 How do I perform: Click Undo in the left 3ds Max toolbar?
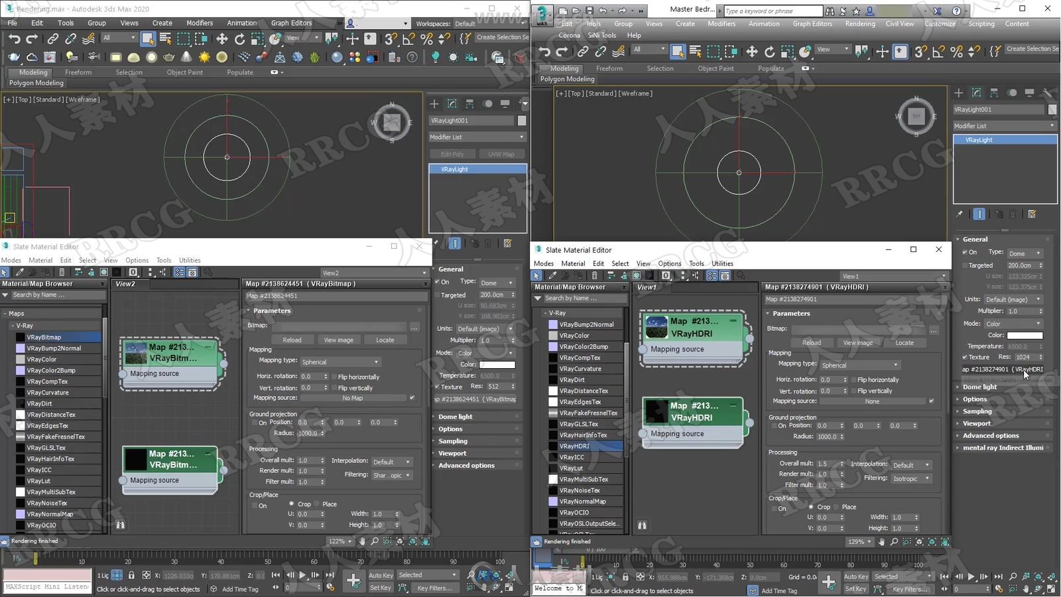(x=14, y=38)
